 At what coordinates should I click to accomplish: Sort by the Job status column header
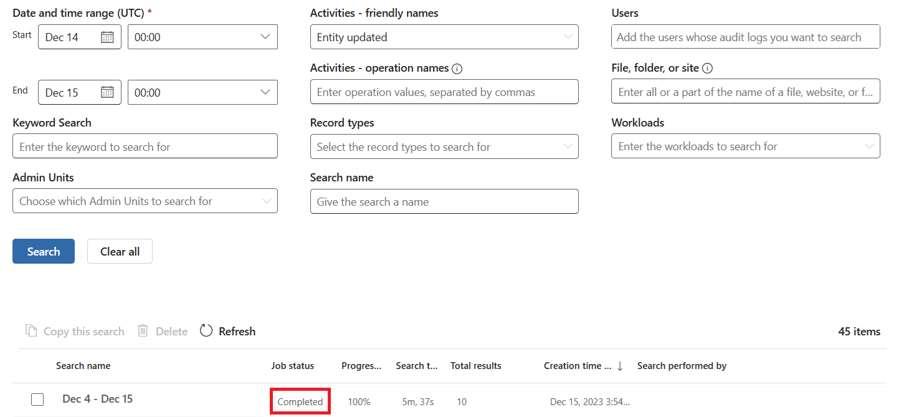[x=293, y=366]
